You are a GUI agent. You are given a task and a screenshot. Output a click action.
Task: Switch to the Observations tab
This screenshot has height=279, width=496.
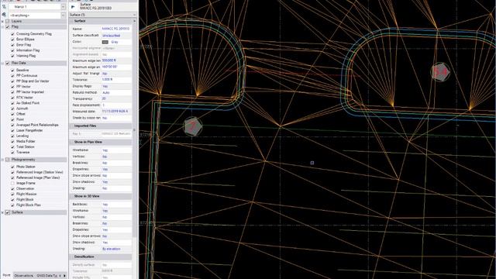24,276
